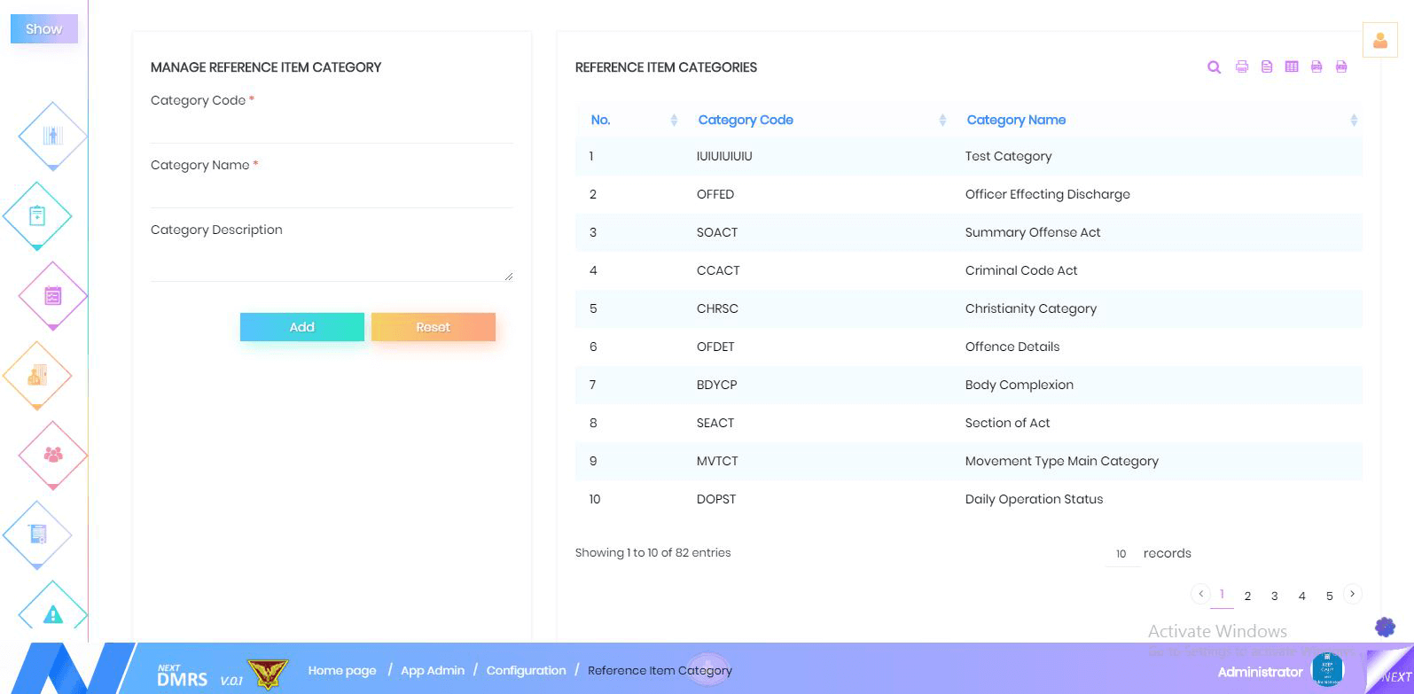
Task: Click the Add button
Action: [301, 327]
